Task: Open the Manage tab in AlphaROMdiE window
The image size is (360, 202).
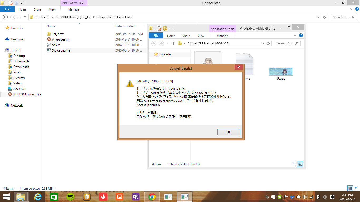Action: (222, 36)
